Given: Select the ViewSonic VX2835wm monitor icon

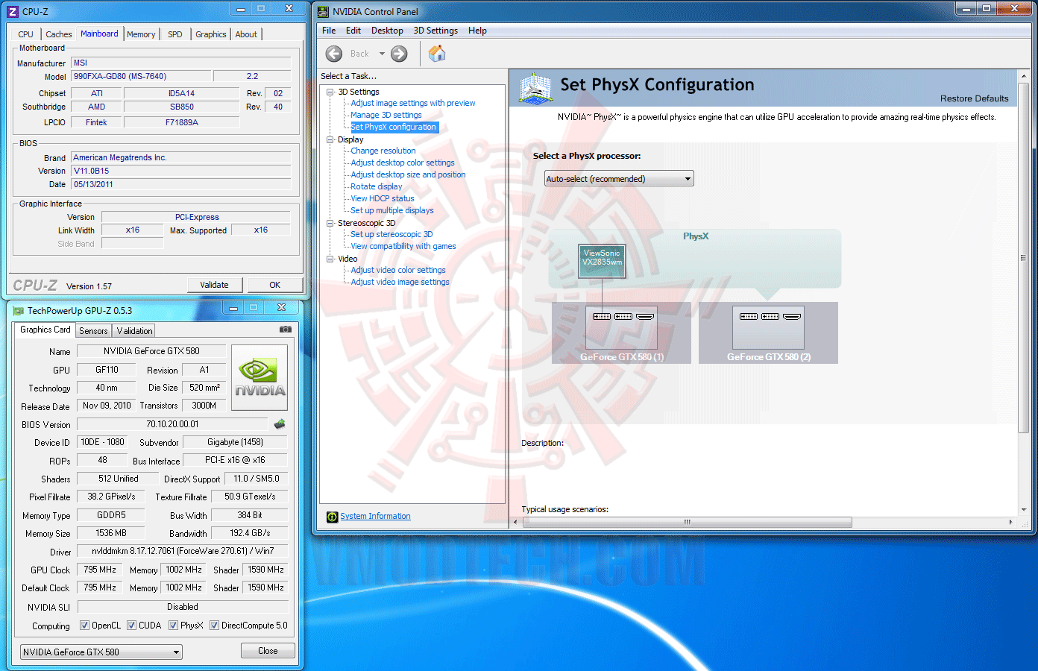Looking at the screenshot, I should (602, 261).
